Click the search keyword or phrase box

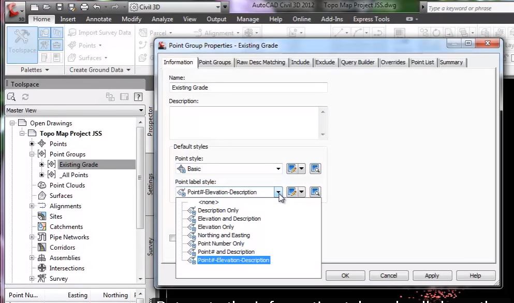pyautogui.click(x=471, y=8)
